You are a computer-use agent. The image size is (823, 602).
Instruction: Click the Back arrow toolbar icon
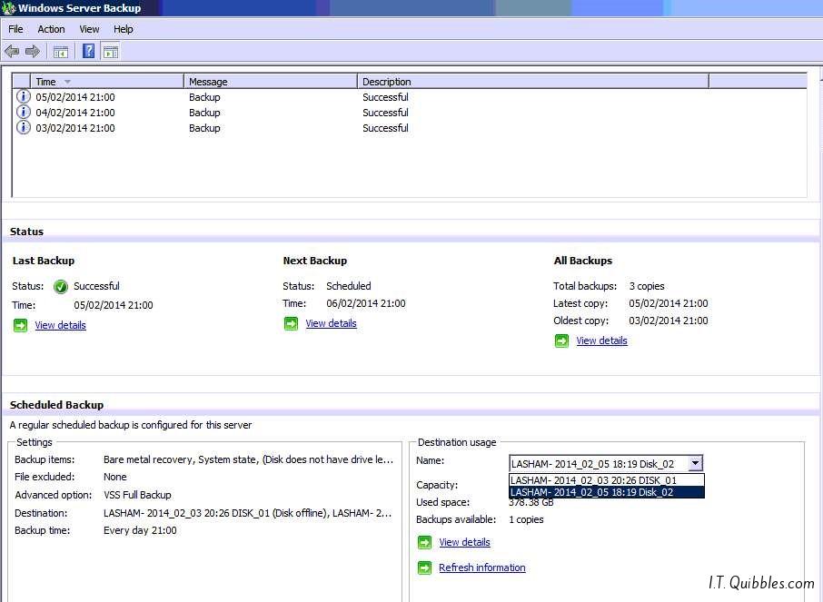tap(12, 52)
